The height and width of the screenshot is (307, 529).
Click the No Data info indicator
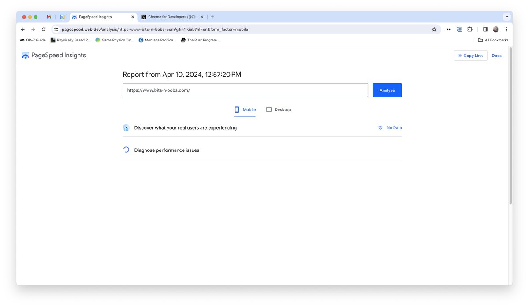click(x=390, y=128)
